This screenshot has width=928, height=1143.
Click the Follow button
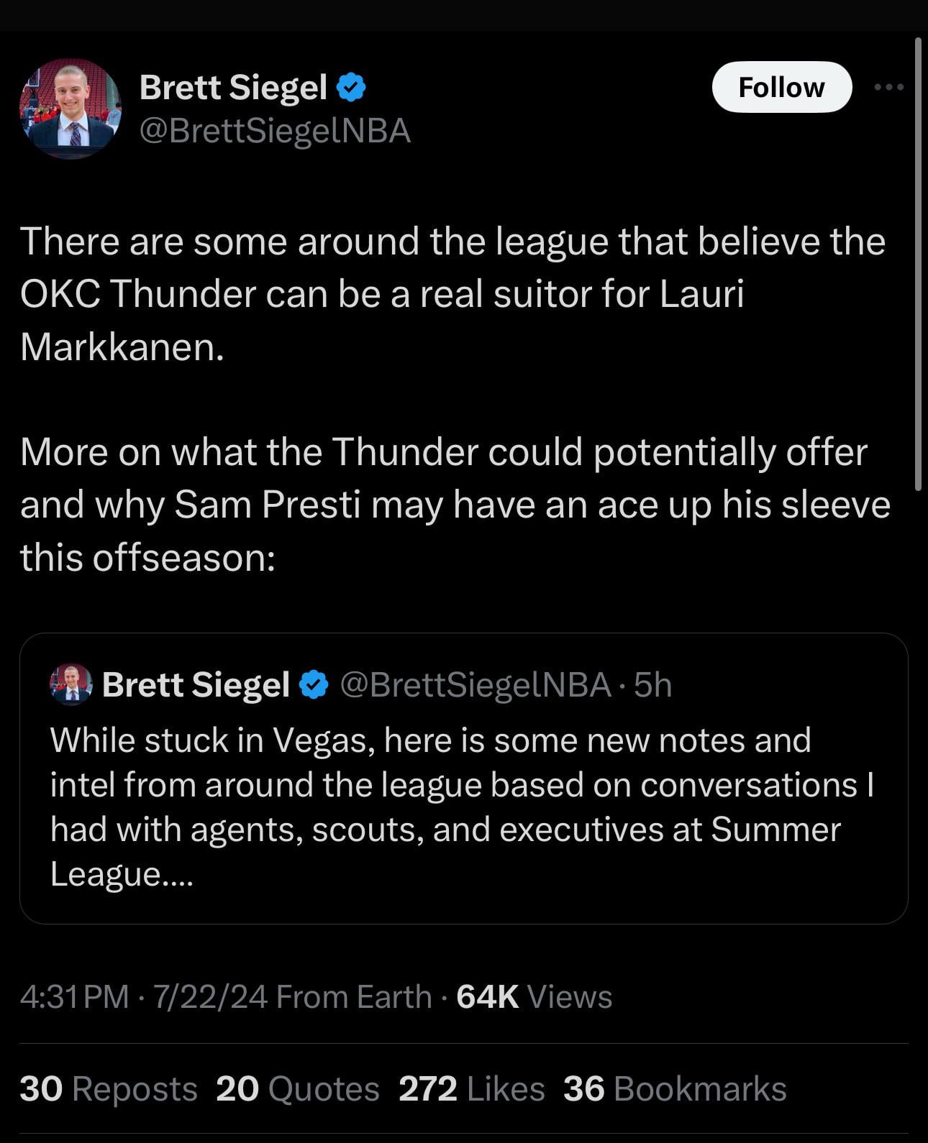pos(781,87)
